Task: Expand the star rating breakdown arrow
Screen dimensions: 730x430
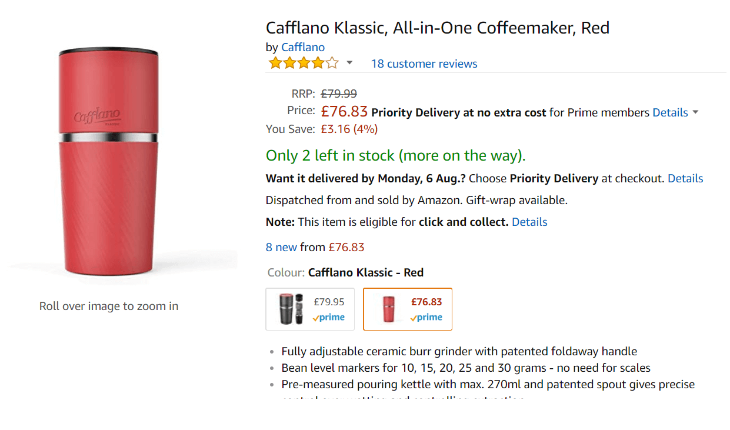Action: point(349,63)
